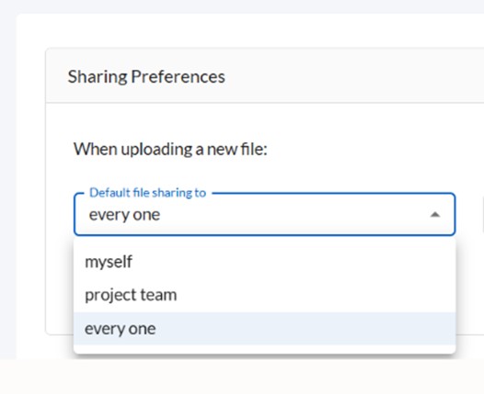Click blank area of 'project team' row
This screenshot has width=484, height=394.
coord(315,295)
